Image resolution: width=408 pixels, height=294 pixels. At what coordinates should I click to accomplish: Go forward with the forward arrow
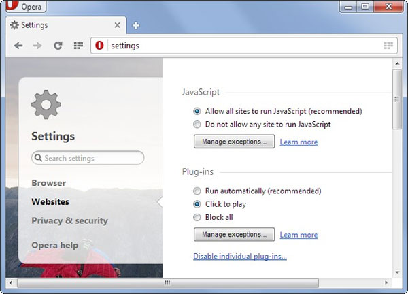[37, 46]
